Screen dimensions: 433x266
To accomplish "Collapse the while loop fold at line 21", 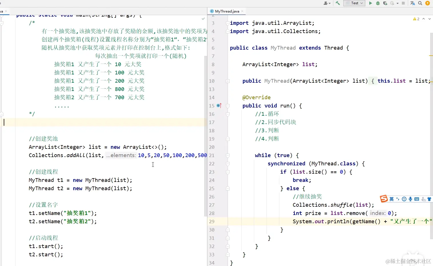I will [228, 155].
